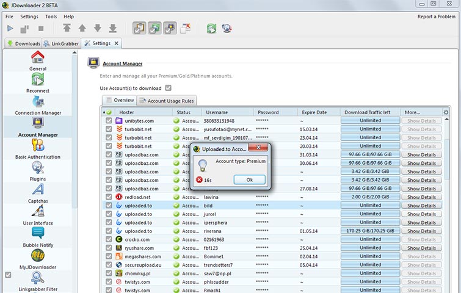Screen dimensions: 461x293
Task: Click the enabled-status sort column header
Action: tap(107, 112)
